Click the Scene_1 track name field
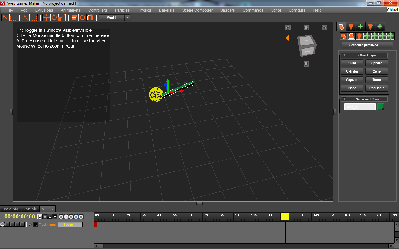The image size is (399, 249). [70, 224]
